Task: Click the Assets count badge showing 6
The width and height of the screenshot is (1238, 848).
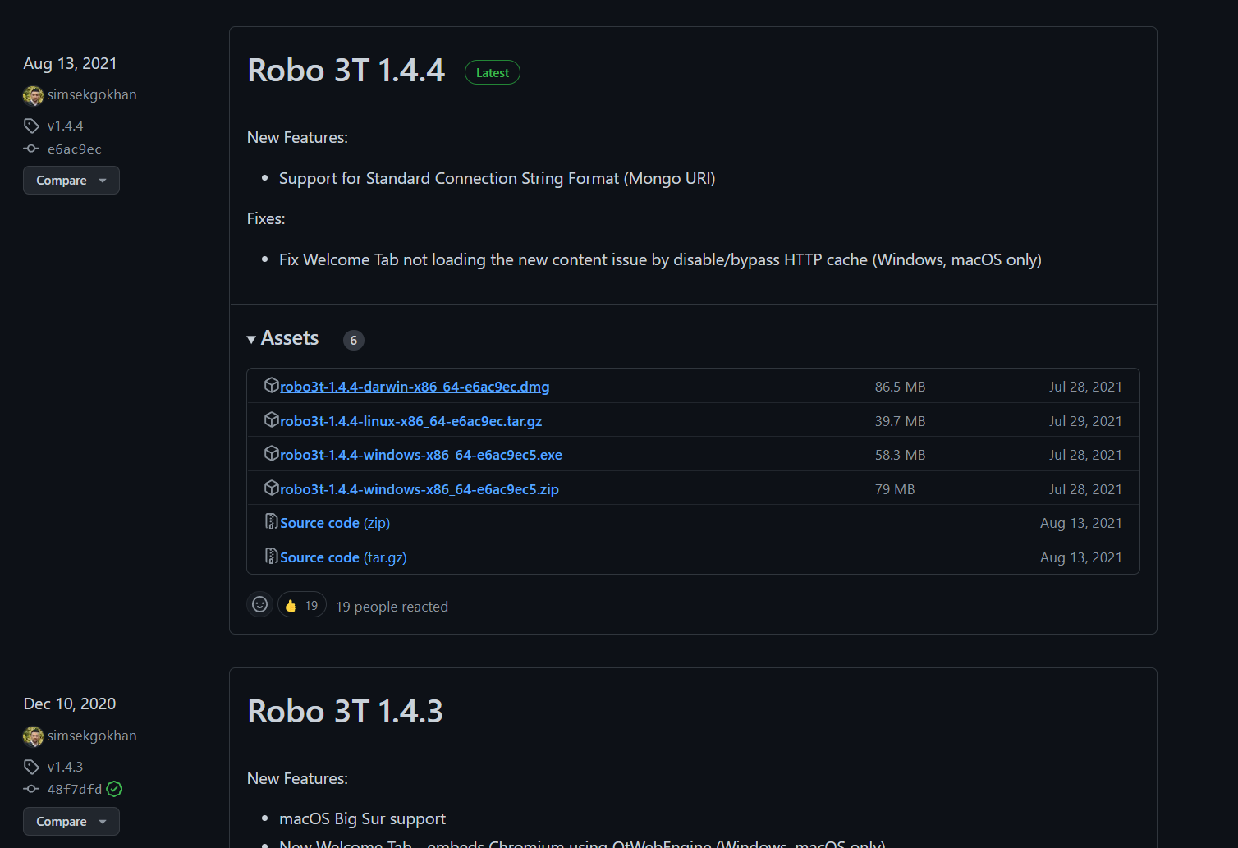Action: point(354,340)
